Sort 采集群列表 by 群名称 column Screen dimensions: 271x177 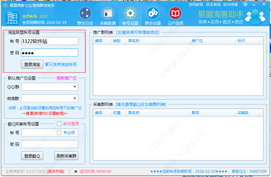click(158, 113)
